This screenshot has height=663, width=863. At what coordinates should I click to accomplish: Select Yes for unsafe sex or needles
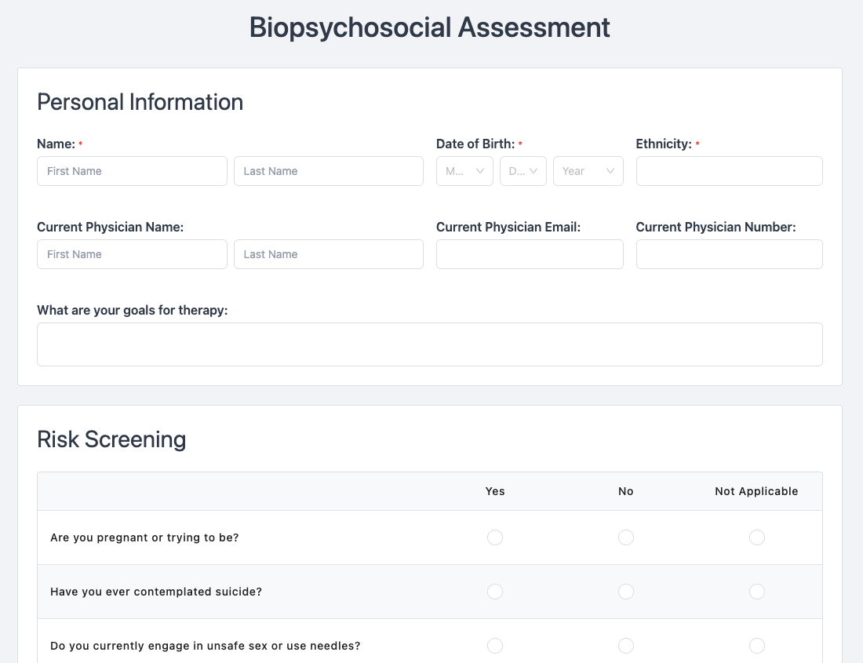[495, 646]
